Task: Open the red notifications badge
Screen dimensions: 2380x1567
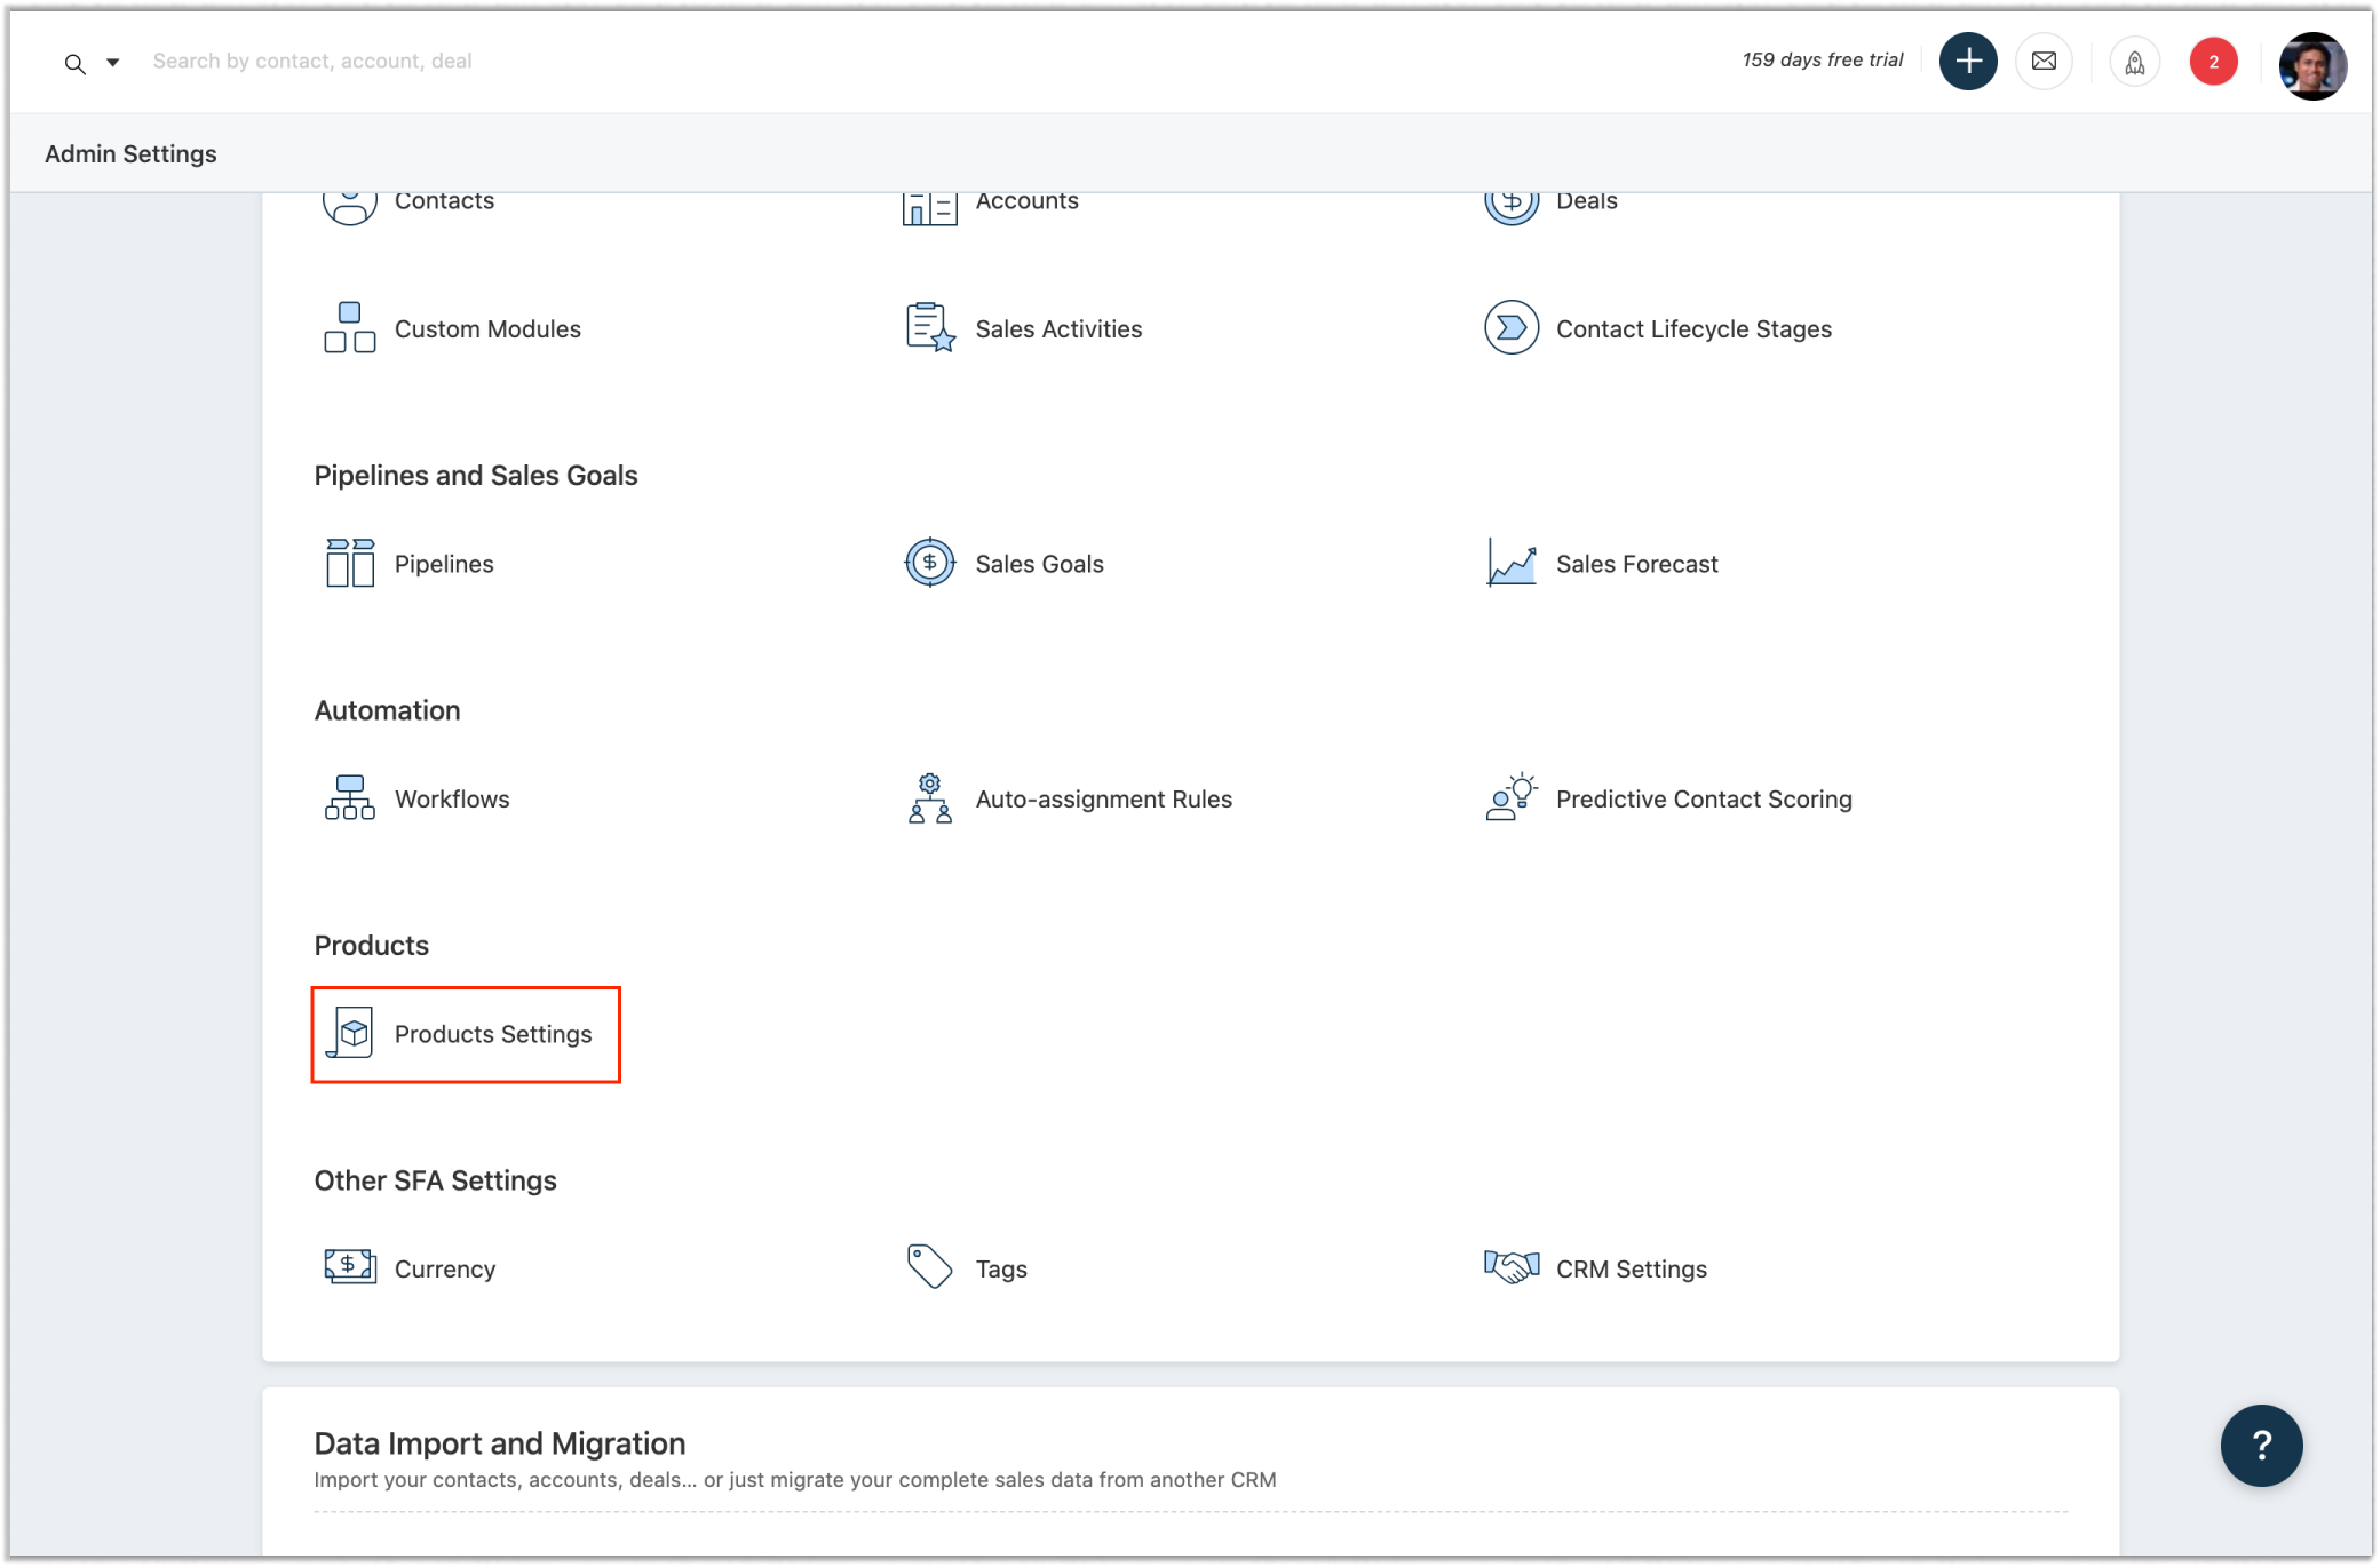Action: (x=2212, y=62)
